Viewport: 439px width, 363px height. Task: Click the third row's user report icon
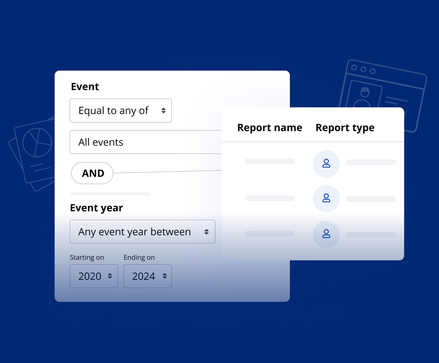point(326,234)
